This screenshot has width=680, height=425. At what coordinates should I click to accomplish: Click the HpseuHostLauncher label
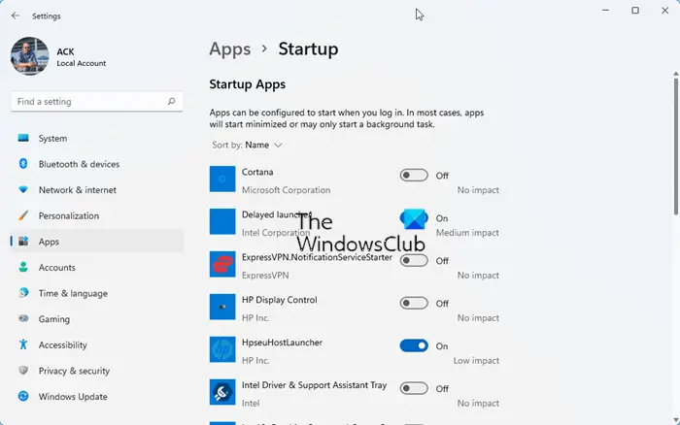282,343
